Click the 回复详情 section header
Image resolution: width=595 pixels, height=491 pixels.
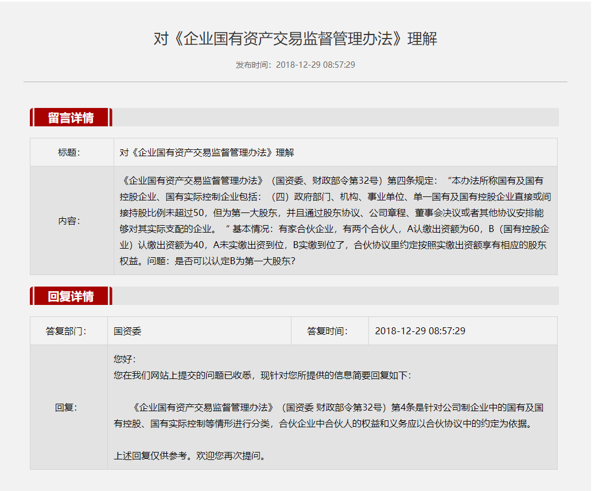[x=71, y=296]
